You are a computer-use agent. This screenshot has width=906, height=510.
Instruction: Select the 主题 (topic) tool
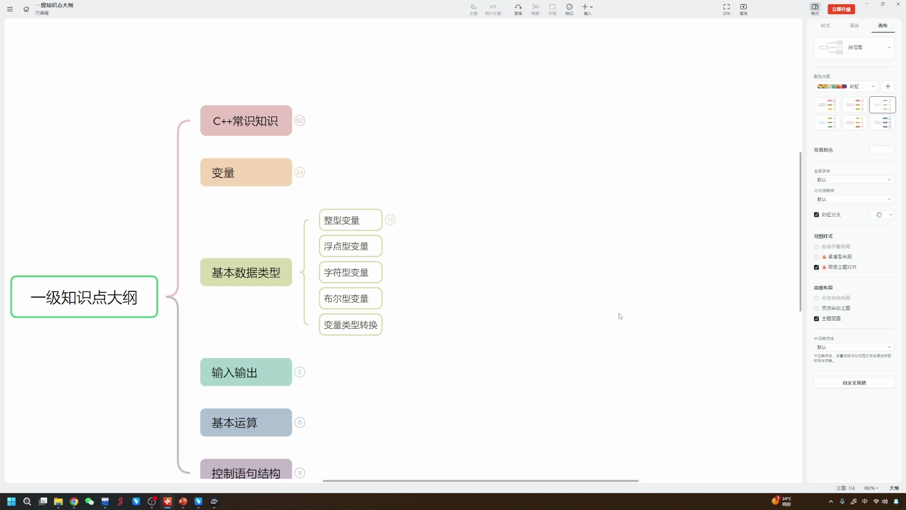tap(473, 9)
